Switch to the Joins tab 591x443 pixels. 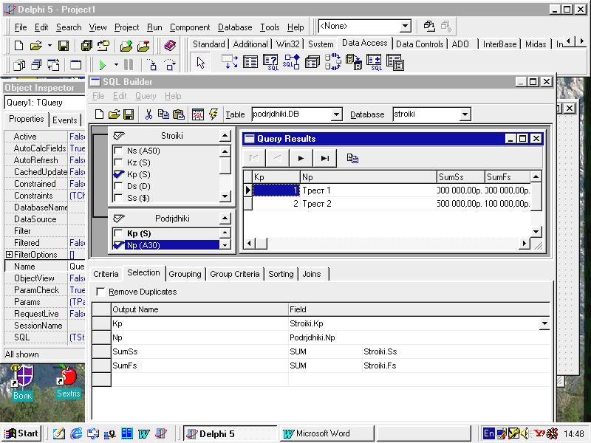tap(312, 274)
